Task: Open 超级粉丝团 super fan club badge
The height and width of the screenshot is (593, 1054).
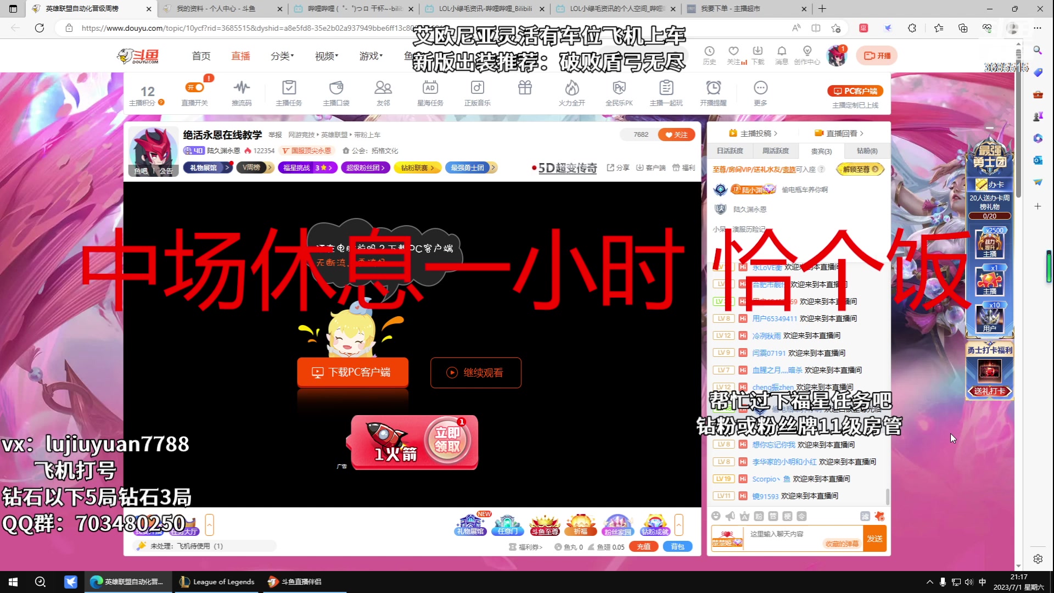Action: [x=365, y=167]
